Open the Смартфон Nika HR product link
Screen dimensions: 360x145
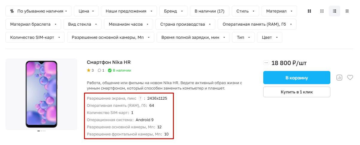coord(109,62)
